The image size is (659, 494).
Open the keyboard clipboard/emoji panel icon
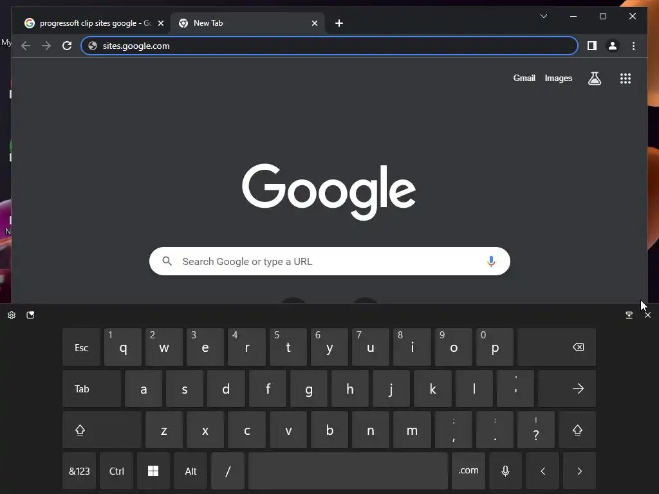click(30, 315)
